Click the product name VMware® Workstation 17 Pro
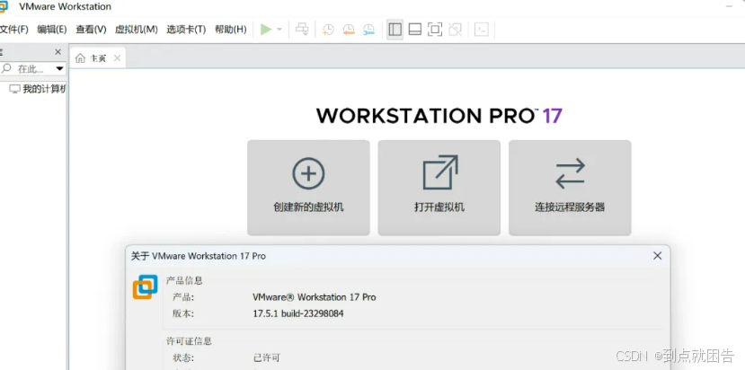The width and height of the screenshot is (745, 370). pos(314,297)
